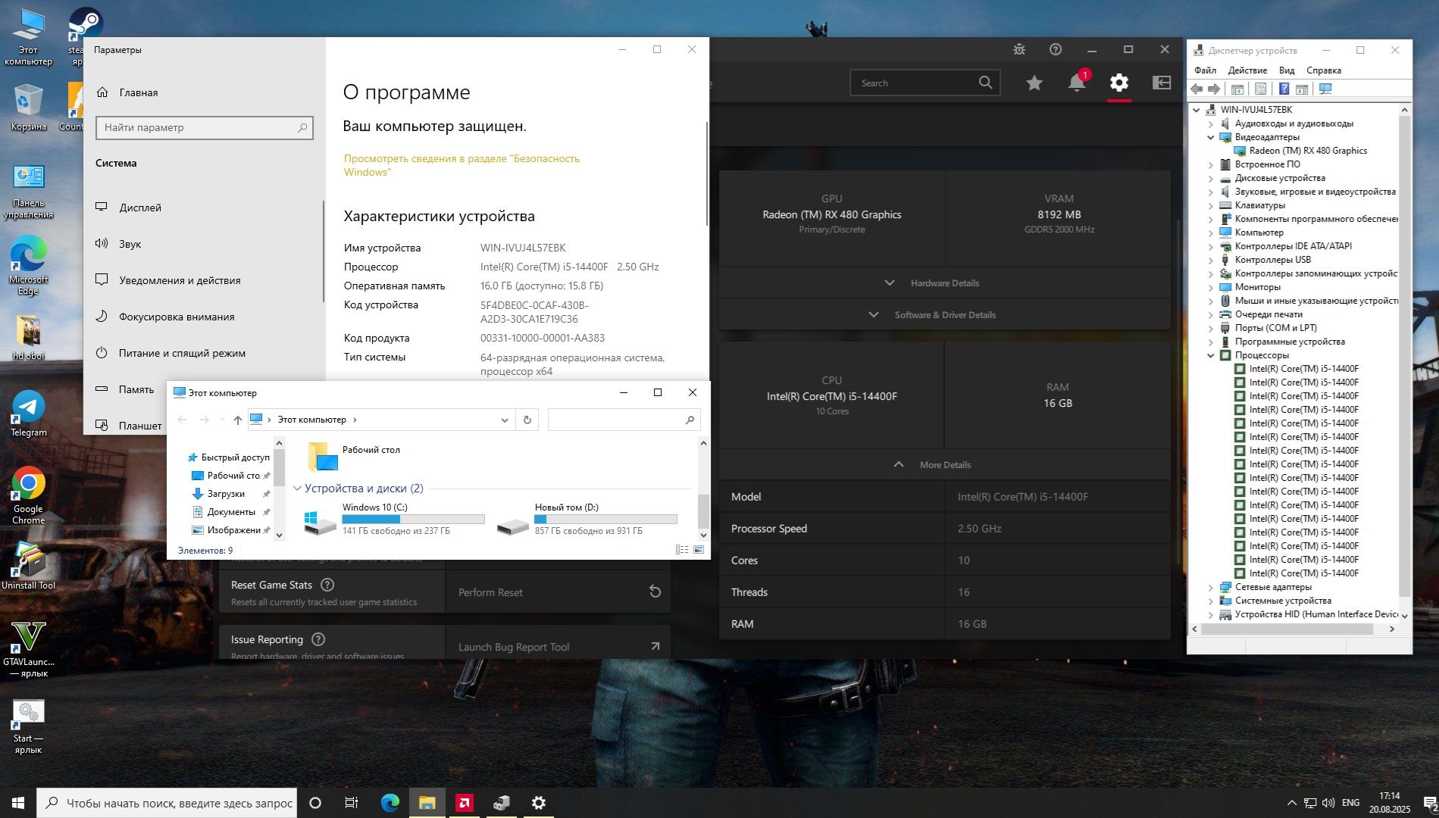
Task: Open the Справка menu
Action: 1324,70
